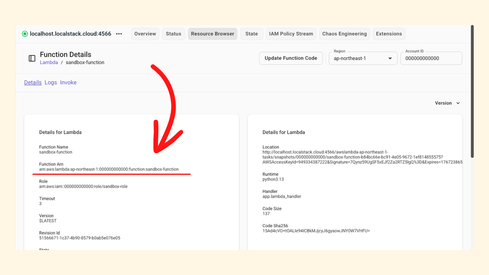This screenshot has height=275, width=489.
Task: Open the Overview tab
Action: [145, 34]
